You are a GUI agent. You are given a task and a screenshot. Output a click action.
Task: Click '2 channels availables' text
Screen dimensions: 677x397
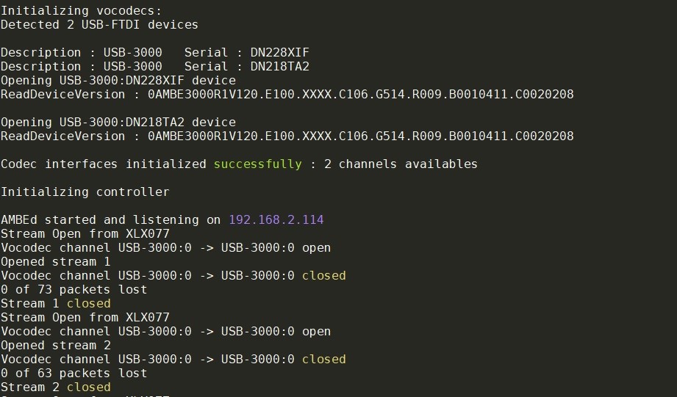click(401, 164)
